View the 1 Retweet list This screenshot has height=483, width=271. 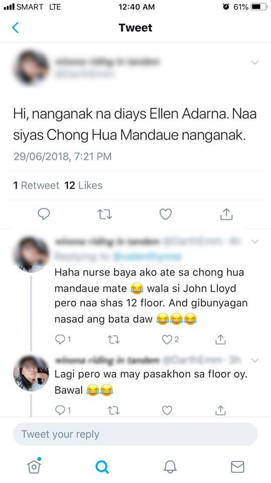click(36, 186)
